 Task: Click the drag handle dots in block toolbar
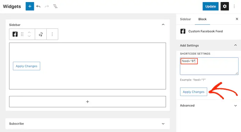coord(22,34)
